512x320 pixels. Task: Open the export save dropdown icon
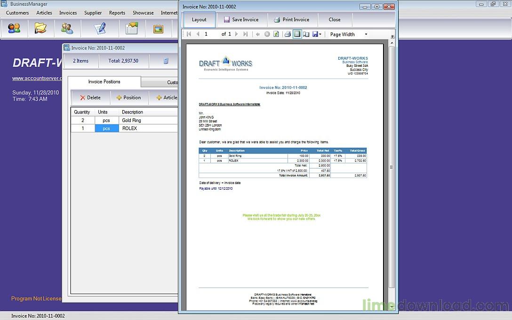pos(316,34)
